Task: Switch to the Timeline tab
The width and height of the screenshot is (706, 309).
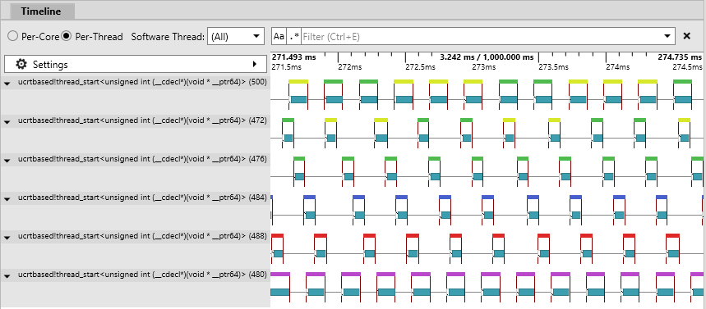Action: tap(40, 11)
